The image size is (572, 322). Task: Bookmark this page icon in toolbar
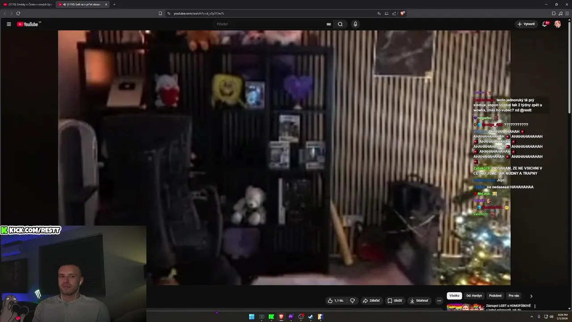(160, 13)
